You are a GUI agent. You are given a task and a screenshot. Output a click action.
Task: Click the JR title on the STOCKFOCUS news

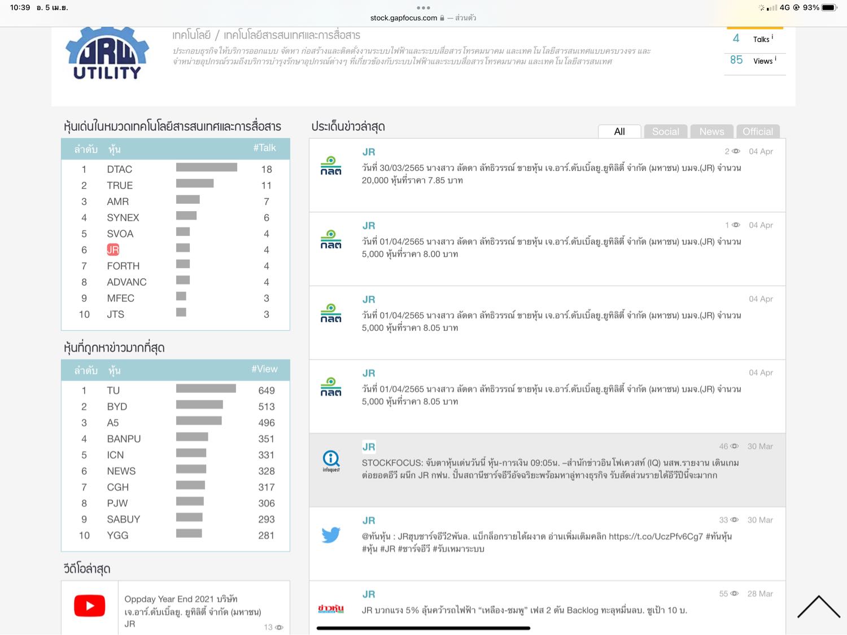tap(369, 447)
